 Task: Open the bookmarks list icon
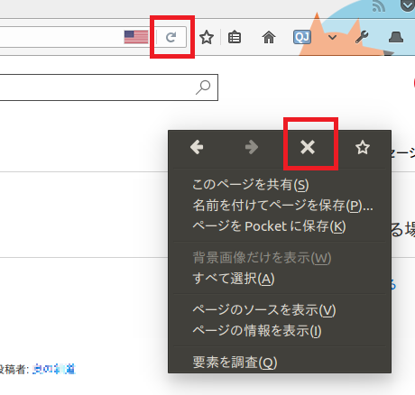pos(235,38)
